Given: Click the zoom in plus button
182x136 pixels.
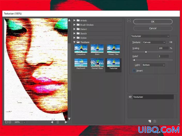Looking at the screenshot, I should point(10,122).
